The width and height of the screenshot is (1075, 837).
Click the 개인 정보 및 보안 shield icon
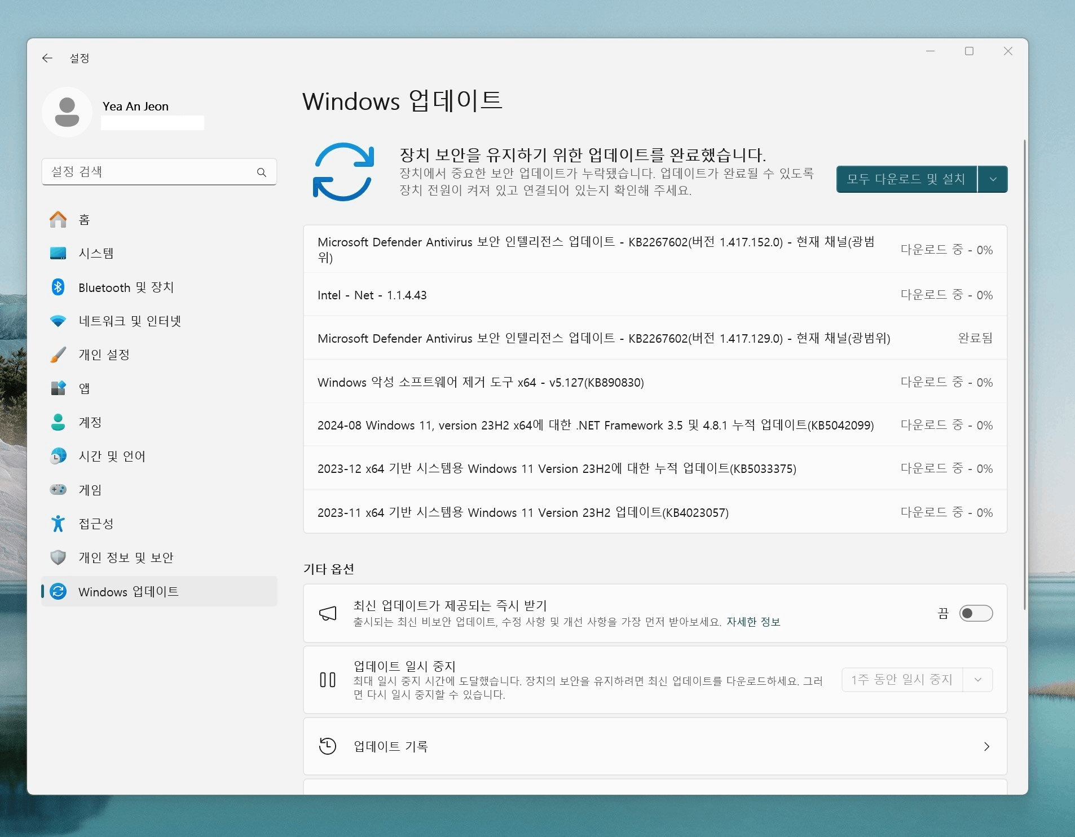pos(58,557)
